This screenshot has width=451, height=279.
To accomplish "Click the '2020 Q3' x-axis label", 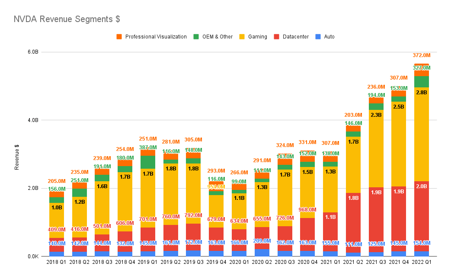I will click(x=285, y=262).
